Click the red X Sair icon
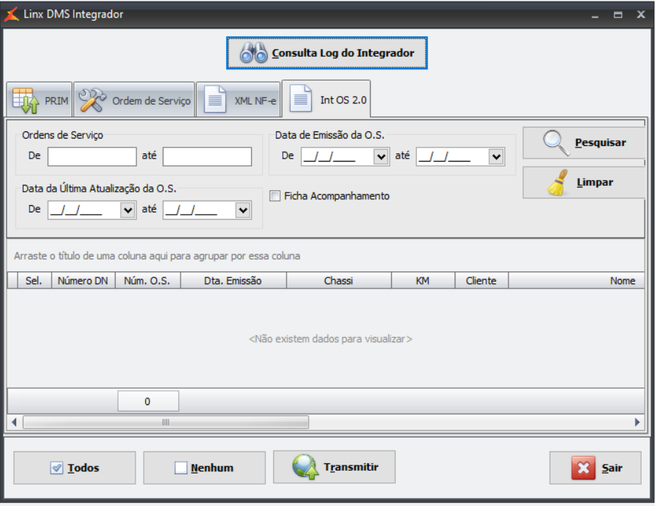This screenshot has height=506, width=655. pos(583,468)
